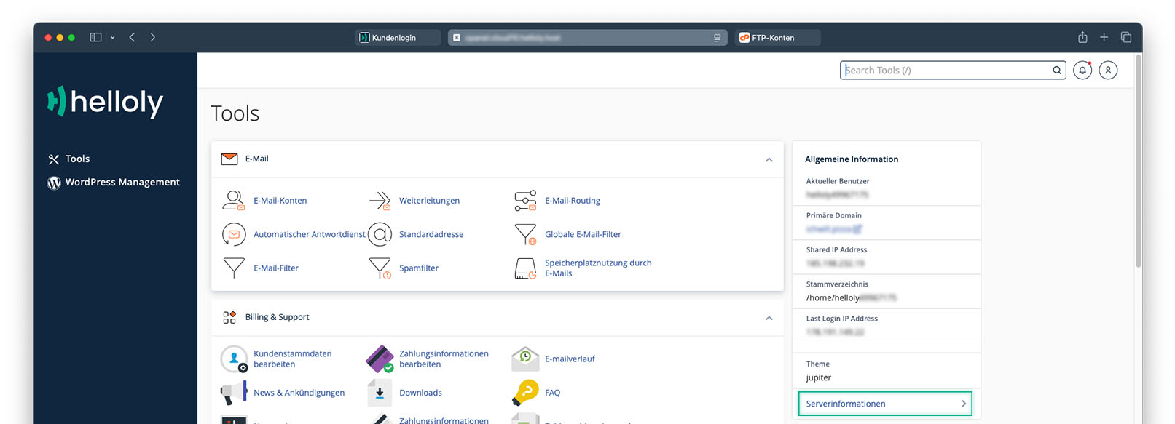Open the FAQ question mark icon
Screen dimensions: 1175x424
525,393
